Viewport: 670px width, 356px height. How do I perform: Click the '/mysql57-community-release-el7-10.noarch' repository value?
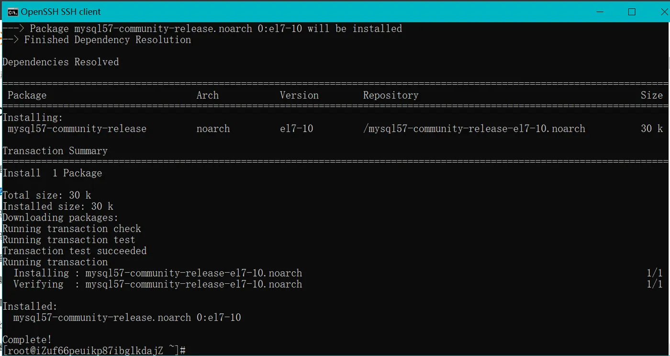pyautogui.click(x=474, y=129)
